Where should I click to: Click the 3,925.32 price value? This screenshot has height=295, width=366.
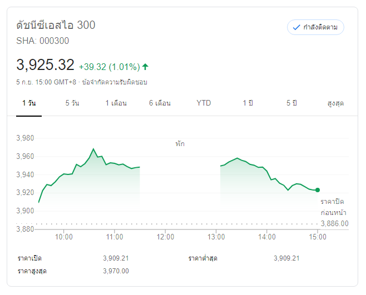click(x=45, y=65)
